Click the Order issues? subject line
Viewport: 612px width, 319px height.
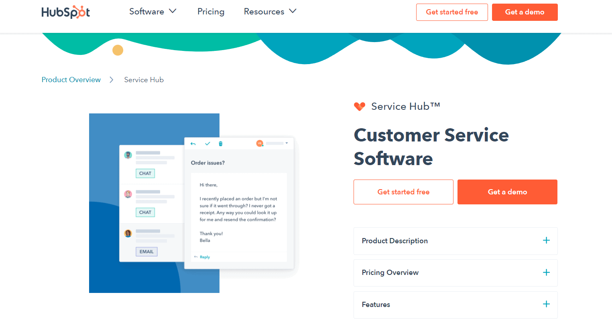(208, 163)
